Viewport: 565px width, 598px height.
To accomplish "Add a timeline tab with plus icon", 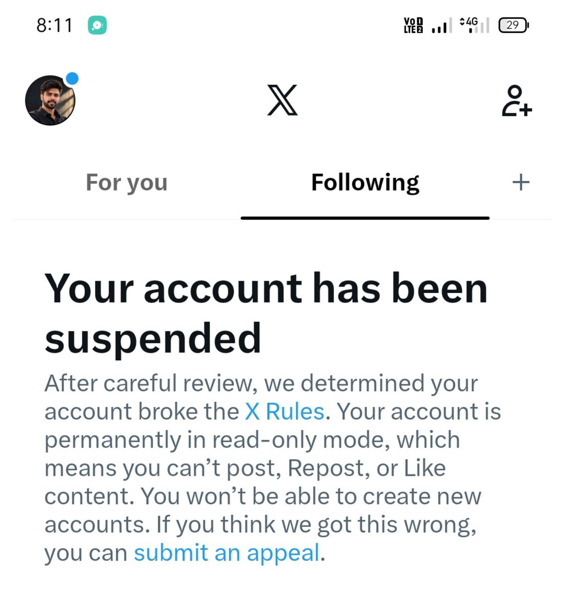I will click(x=521, y=182).
